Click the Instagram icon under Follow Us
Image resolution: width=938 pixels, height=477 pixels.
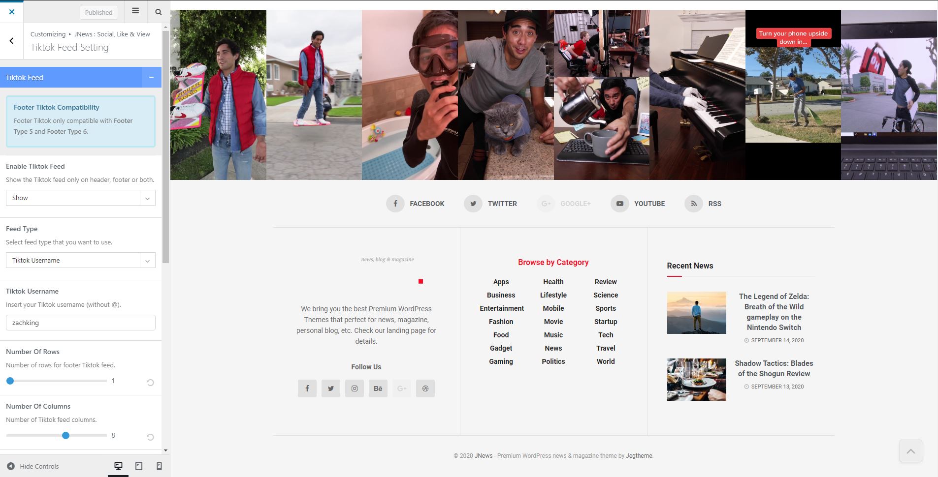coord(355,388)
